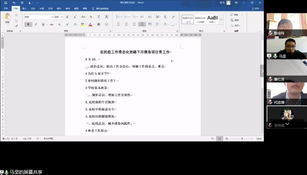Viewport: 307px width, 175px height.
Task: Click the Save icon in title bar
Action: (x=6, y=3)
